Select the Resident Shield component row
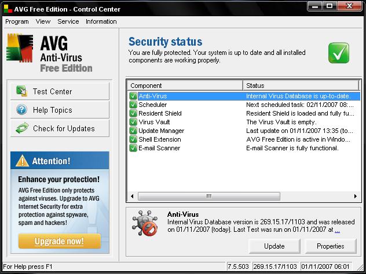The height and width of the screenshot is (274, 366). (x=244, y=113)
